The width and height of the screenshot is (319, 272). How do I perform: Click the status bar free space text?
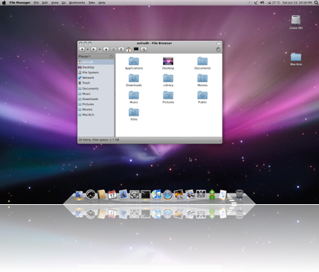pos(99,140)
